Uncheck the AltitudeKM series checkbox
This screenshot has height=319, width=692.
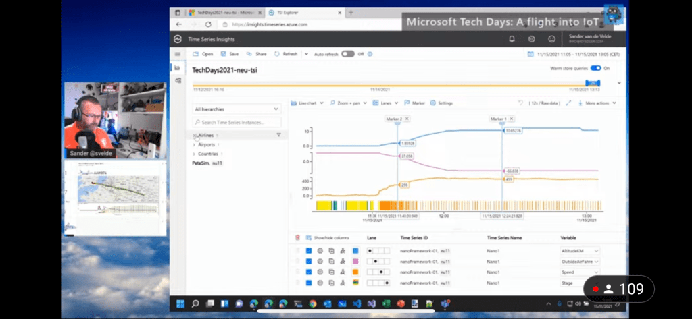point(309,250)
